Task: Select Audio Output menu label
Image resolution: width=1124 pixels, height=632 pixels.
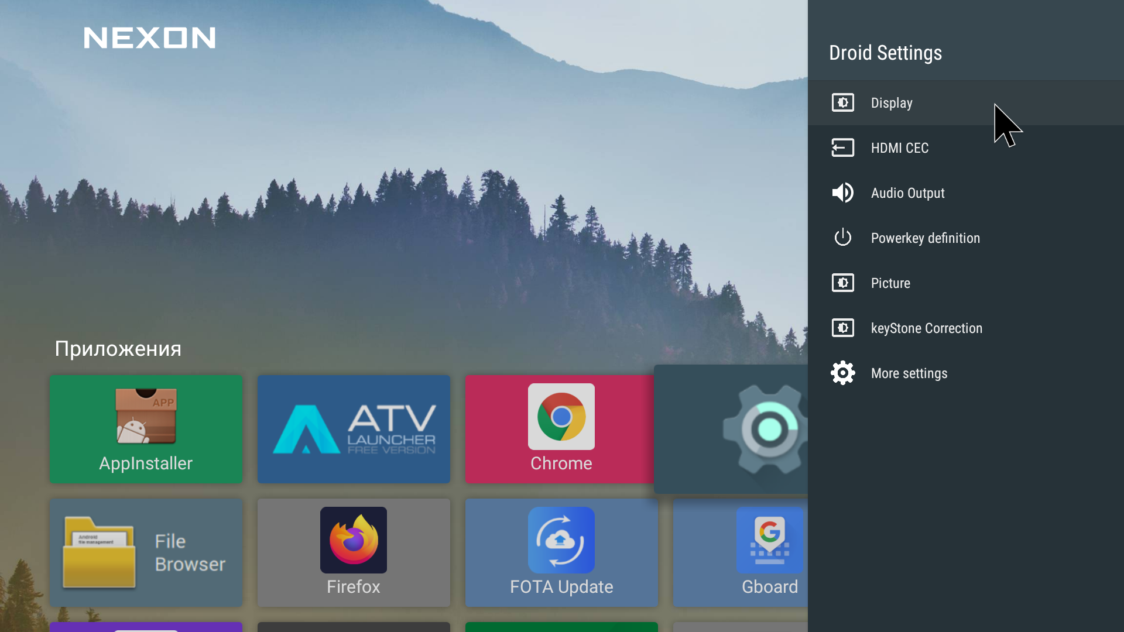Action: (x=907, y=193)
